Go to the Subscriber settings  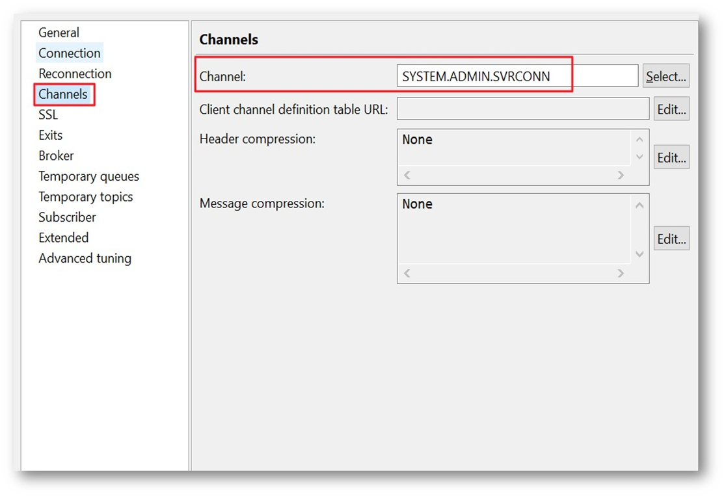[x=67, y=217]
